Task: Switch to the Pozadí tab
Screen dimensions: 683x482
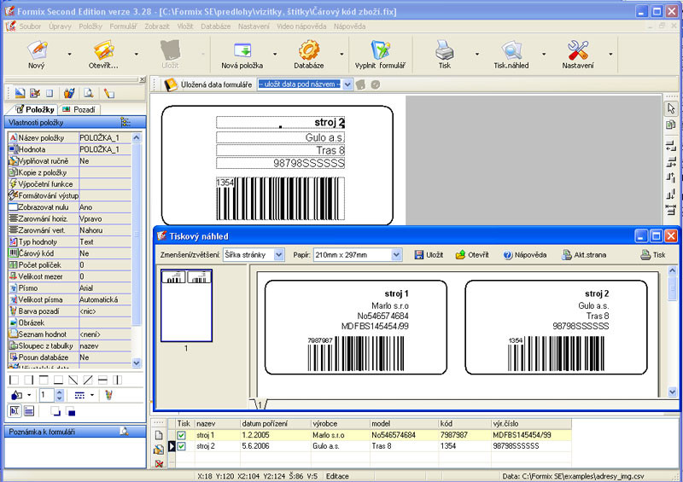Action: point(79,109)
